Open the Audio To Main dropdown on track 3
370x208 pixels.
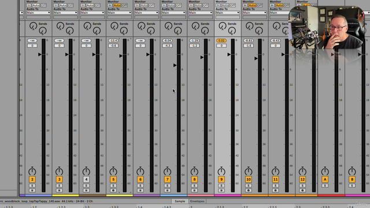coord(65,13)
